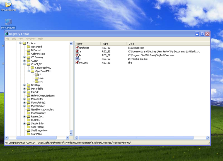Expand the RecentDocs tree node
The image size is (223, 161).
point(25,116)
